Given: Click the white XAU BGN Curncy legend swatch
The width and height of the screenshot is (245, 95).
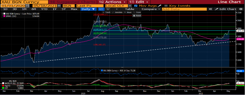Looking at the screenshot, I should (4, 14).
